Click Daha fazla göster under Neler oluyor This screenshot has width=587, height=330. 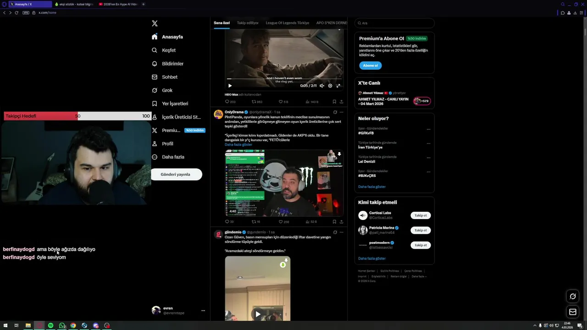click(x=372, y=187)
